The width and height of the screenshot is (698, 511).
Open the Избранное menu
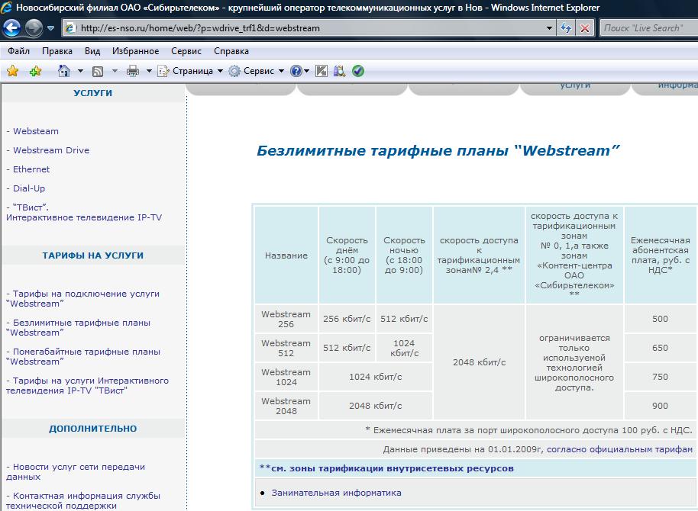click(135, 51)
